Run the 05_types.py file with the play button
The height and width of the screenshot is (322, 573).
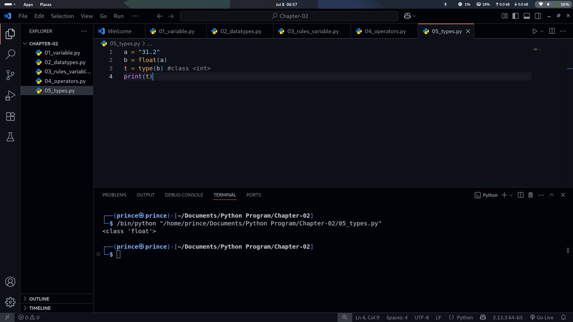535,31
